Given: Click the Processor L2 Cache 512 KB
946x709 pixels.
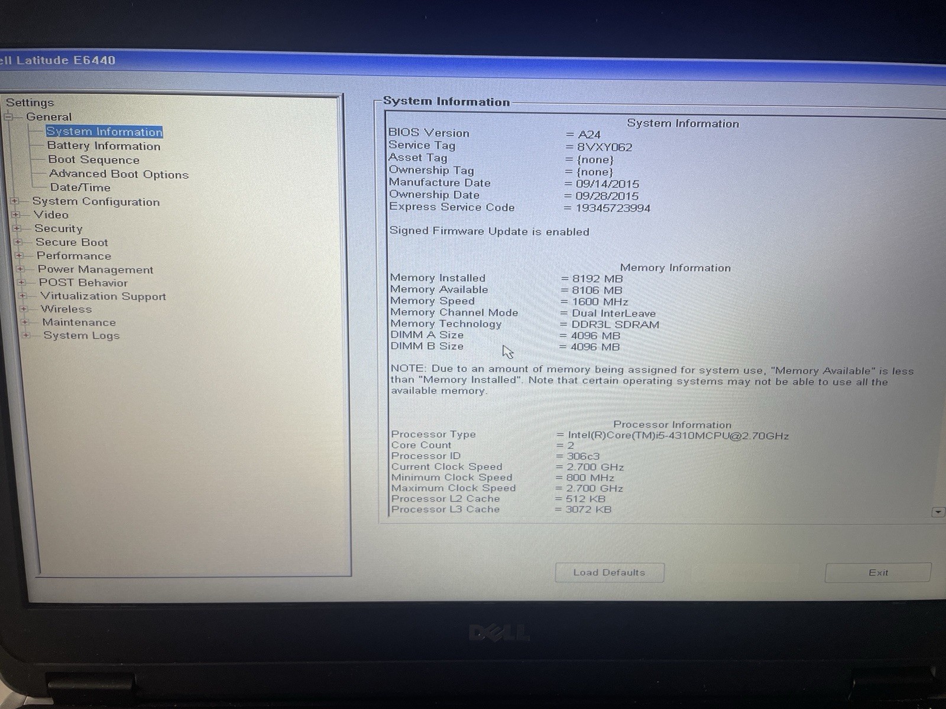Looking at the screenshot, I should (585, 499).
